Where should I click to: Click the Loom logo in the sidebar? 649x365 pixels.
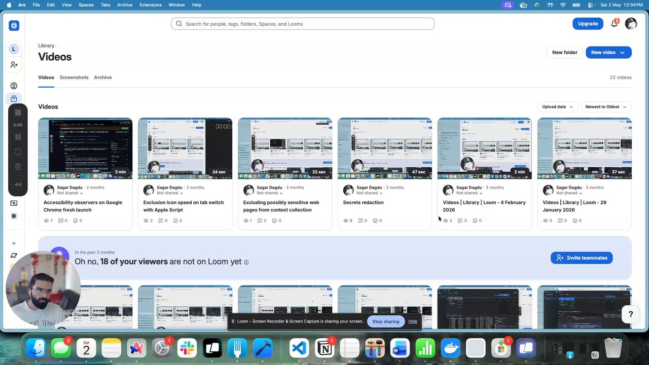click(14, 25)
